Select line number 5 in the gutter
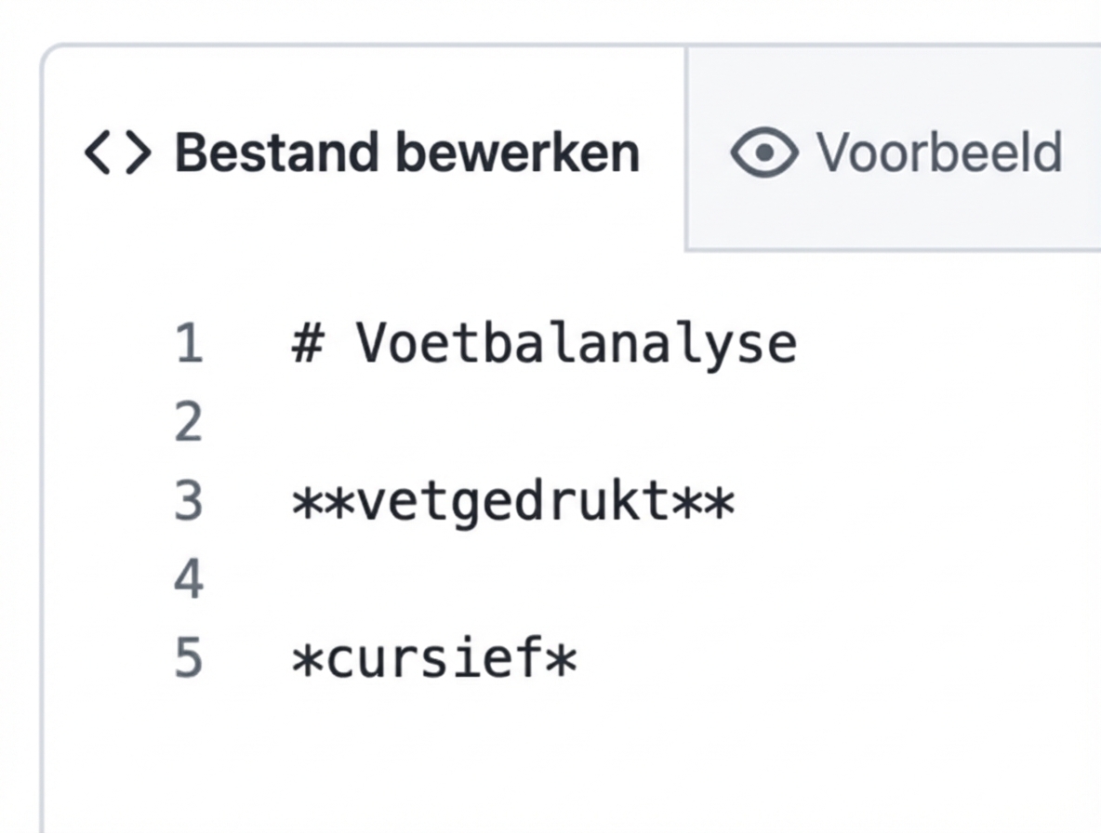Screen dimensions: 1101x833 189,657
